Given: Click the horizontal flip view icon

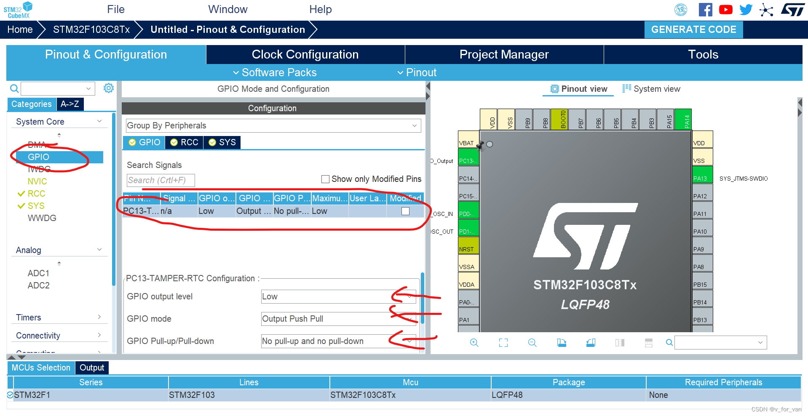Looking at the screenshot, I should click(620, 343).
